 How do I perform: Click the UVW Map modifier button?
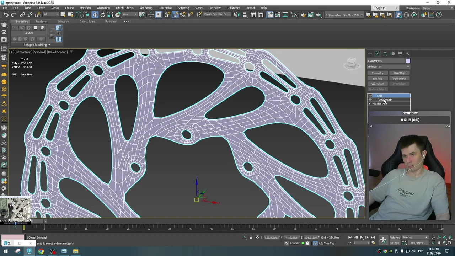pyautogui.click(x=399, y=73)
